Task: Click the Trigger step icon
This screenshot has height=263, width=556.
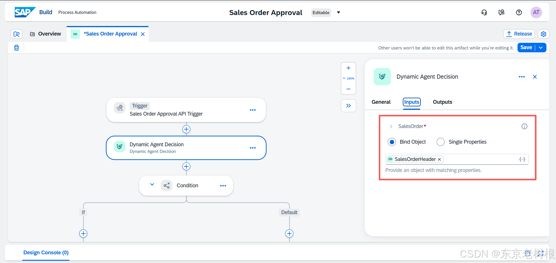Action: tap(120, 108)
